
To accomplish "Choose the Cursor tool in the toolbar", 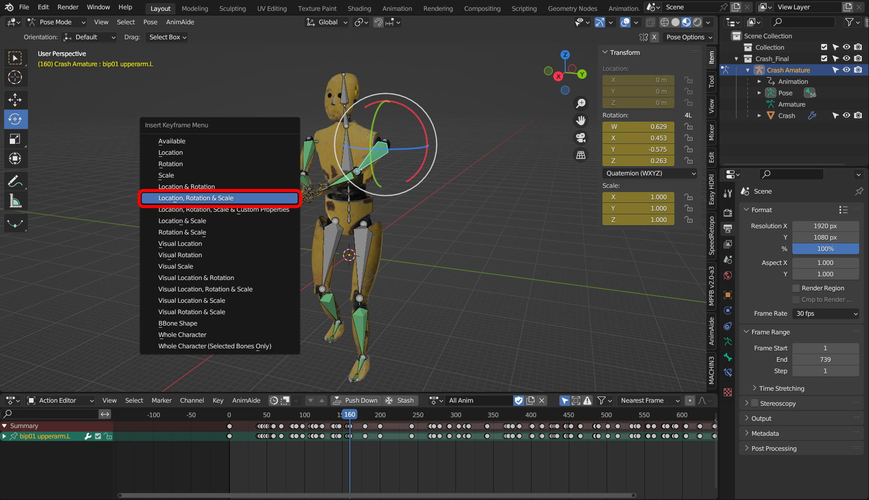I will pyautogui.click(x=15, y=78).
